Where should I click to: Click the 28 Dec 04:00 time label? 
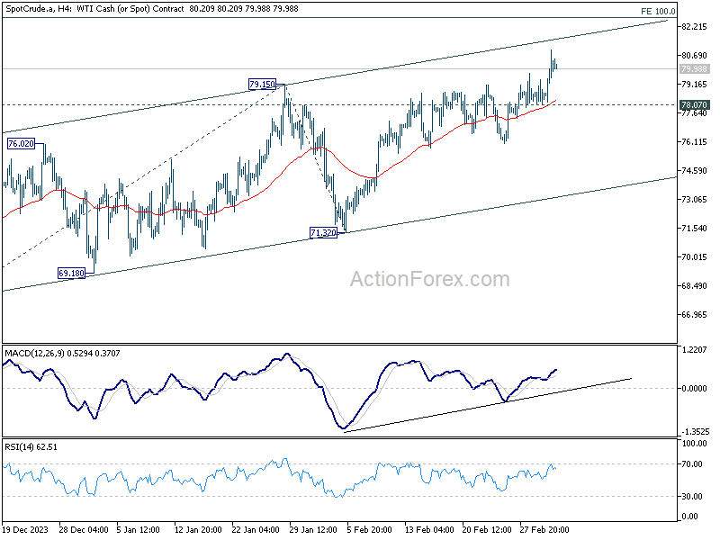coord(84,529)
